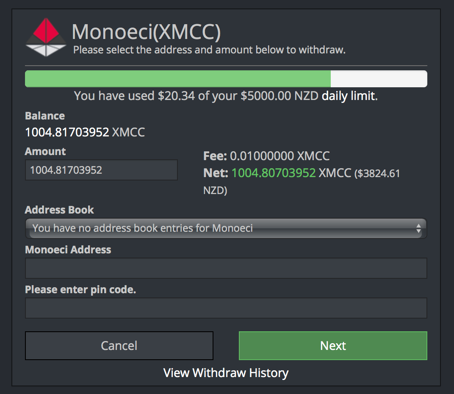Cancel the withdrawal
The height and width of the screenshot is (394, 454).
pyautogui.click(x=119, y=345)
